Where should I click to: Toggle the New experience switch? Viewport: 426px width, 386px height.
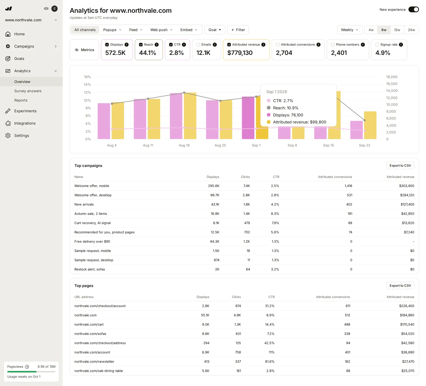click(414, 10)
